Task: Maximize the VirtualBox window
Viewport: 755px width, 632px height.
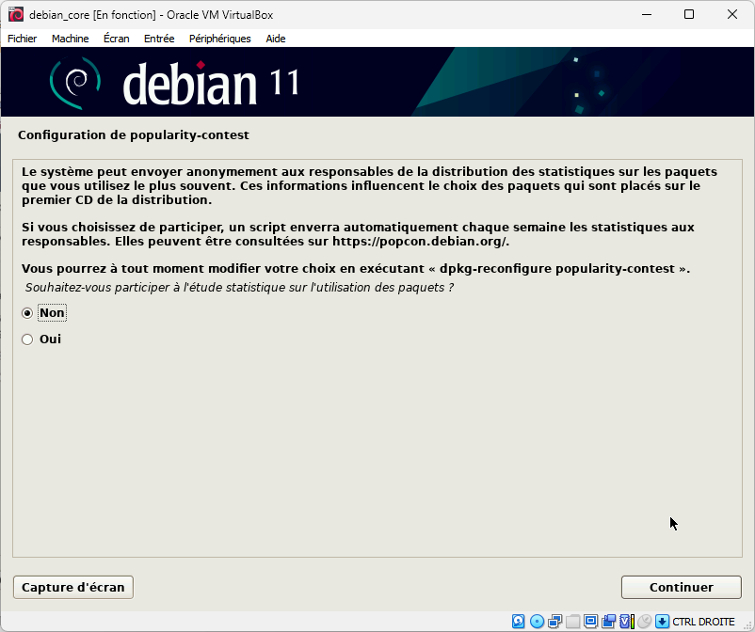Action: click(x=689, y=14)
